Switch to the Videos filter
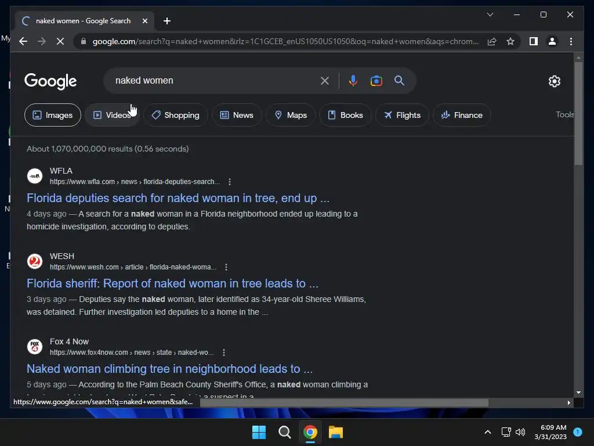This screenshot has height=446, width=594. pyautogui.click(x=112, y=115)
